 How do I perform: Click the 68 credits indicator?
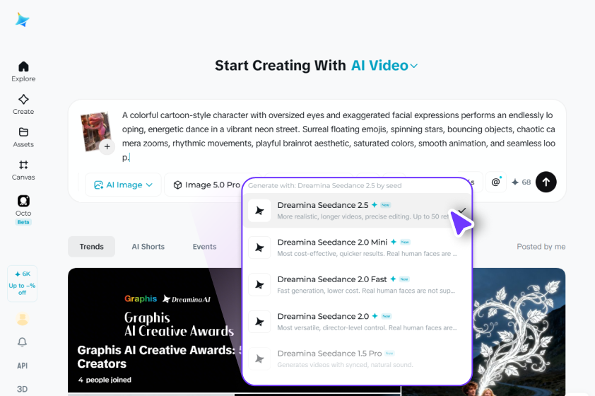tap(521, 182)
